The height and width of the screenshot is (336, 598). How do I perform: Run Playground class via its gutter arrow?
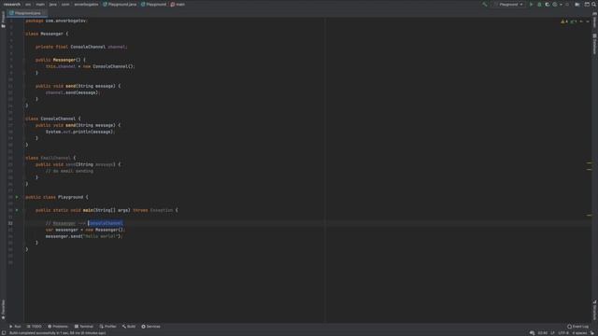[17, 197]
